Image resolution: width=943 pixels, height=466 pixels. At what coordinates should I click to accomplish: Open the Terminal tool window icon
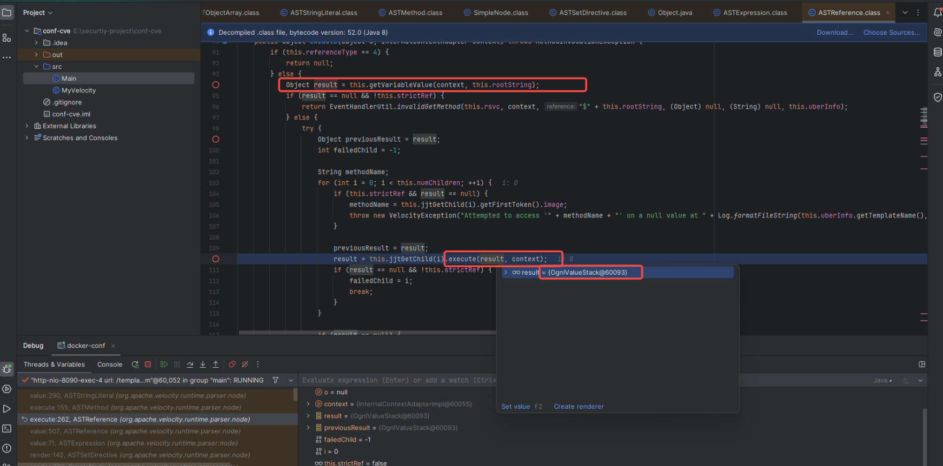click(x=7, y=429)
